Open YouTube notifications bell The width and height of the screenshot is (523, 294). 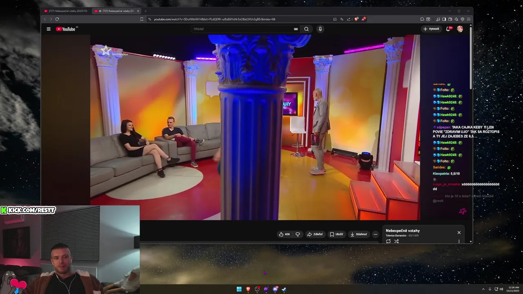449,29
